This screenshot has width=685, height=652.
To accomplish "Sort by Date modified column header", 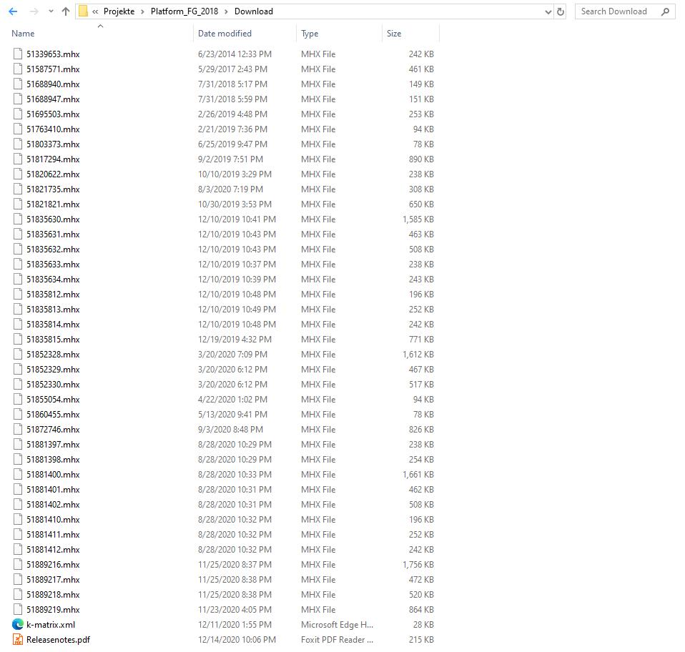I will pos(225,34).
